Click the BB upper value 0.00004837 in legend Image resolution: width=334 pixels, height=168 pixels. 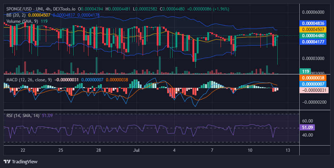[64, 15]
